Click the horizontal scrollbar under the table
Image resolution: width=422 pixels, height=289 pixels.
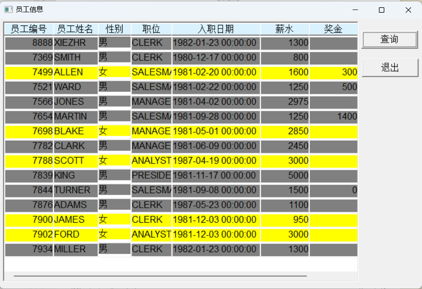pyautogui.click(x=160, y=276)
